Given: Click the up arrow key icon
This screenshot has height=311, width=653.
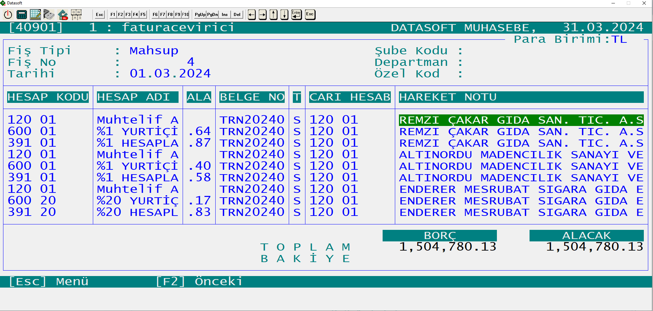Looking at the screenshot, I should pos(273,15).
